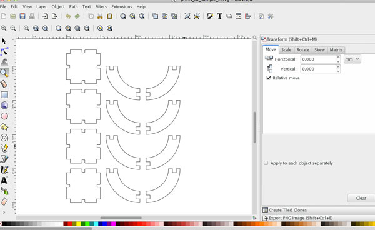The height and width of the screenshot is (230, 375).
Task: Open Text and Font dialog icon
Action: point(219,16)
